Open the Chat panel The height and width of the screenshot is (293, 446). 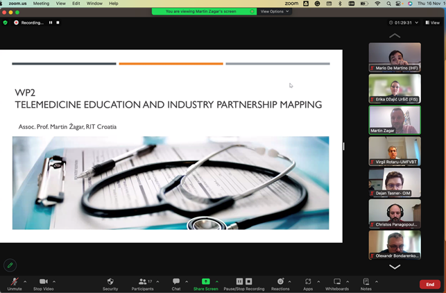(176, 282)
